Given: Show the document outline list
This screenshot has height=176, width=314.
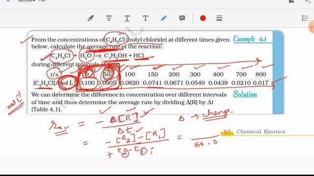Looking at the screenshot, I should [x=305, y=18].
